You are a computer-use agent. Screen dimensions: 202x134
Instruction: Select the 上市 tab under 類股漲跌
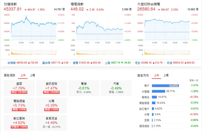(23, 75)
